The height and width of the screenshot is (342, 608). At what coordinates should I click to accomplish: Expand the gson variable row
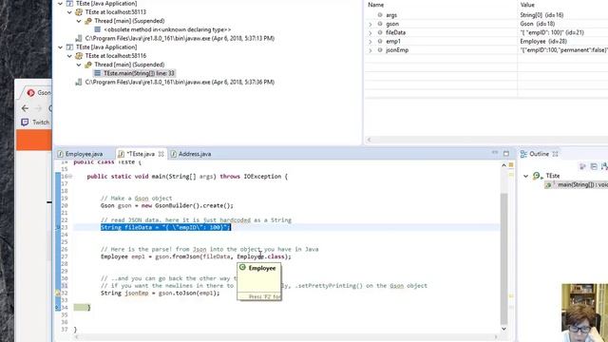(x=370, y=24)
